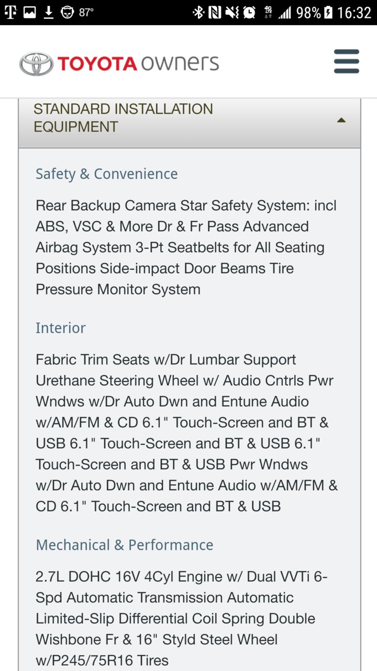Select the Interior section heading
Screen dimensions: 377x671
point(61,328)
